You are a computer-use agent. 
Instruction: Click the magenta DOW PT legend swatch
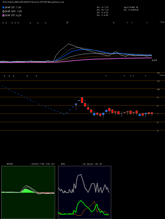point(4,15)
